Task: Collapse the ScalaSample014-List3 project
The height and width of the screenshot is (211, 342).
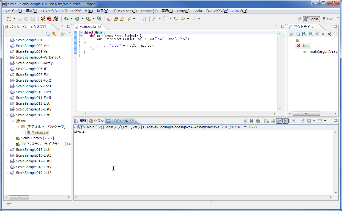Action: pyautogui.click(x=7, y=115)
